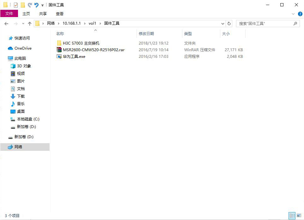This screenshot has height=220, width=304.
Task: Expand the ribbon using the chevron
Action: point(294,14)
